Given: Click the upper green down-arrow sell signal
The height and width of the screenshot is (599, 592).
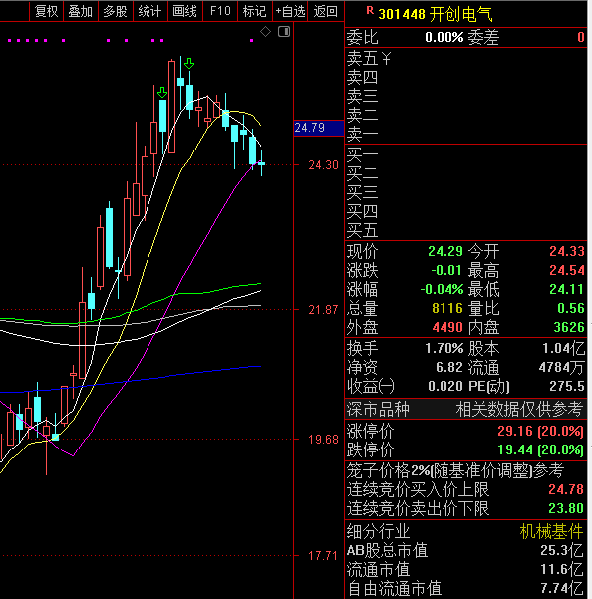Looking at the screenshot, I should [x=189, y=64].
